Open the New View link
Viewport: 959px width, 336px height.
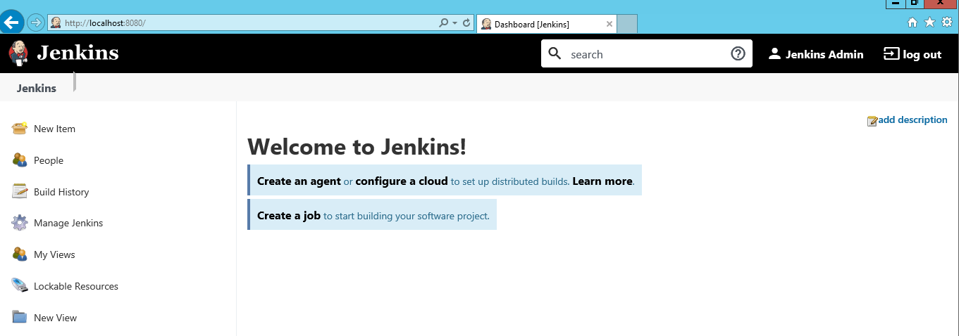click(55, 318)
